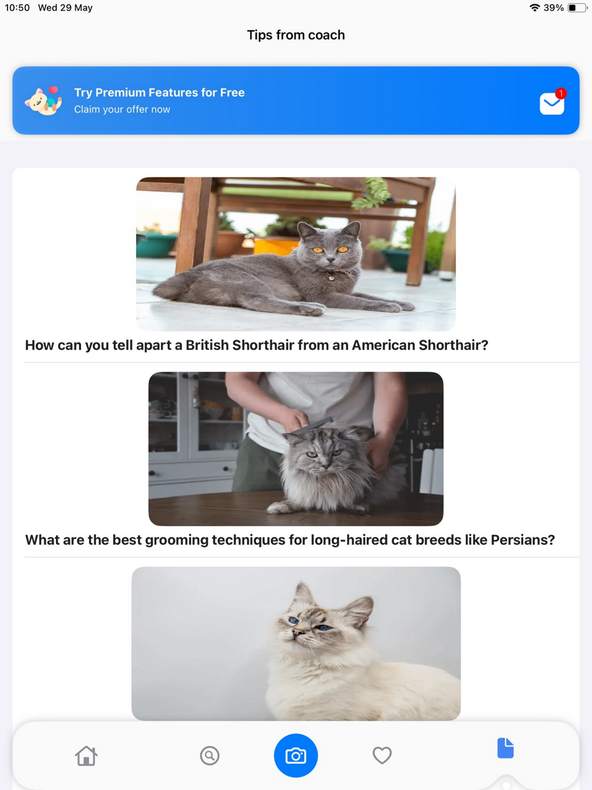Open grooming techniques for Persians article

290,540
